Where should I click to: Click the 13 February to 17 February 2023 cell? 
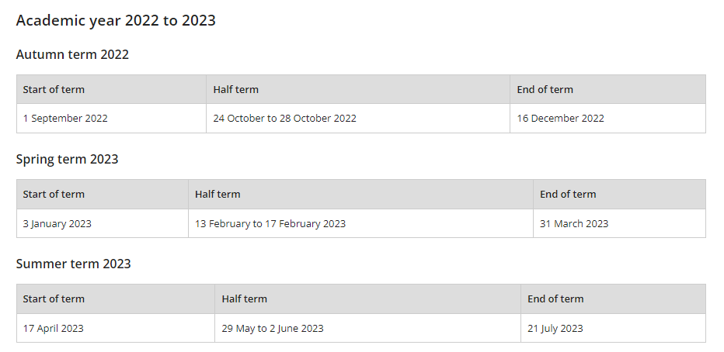pyautogui.click(x=360, y=224)
